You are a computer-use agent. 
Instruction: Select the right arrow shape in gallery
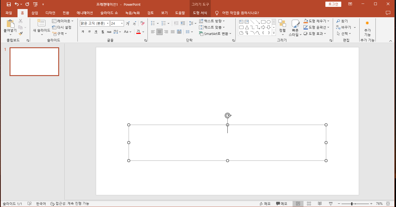[263, 27]
